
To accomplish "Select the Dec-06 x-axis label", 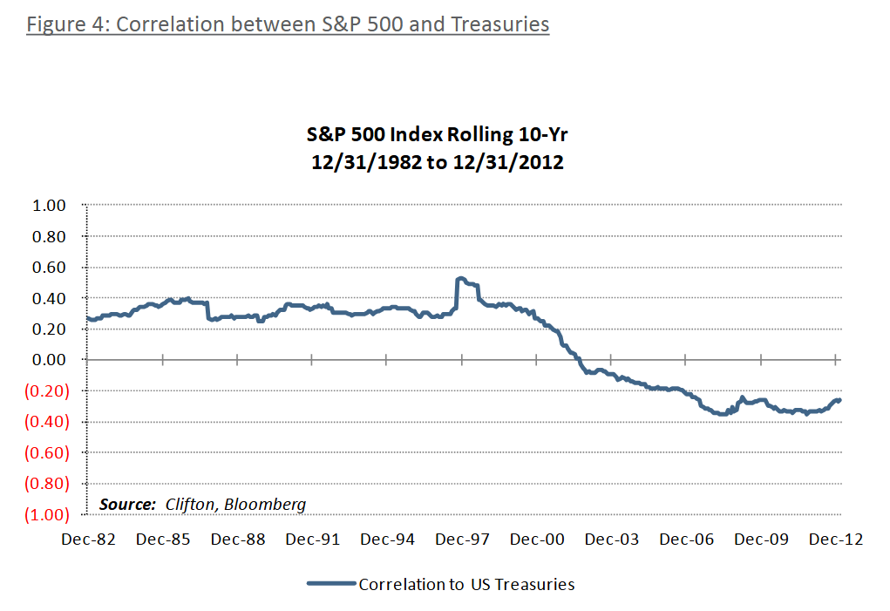I will (x=687, y=540).
